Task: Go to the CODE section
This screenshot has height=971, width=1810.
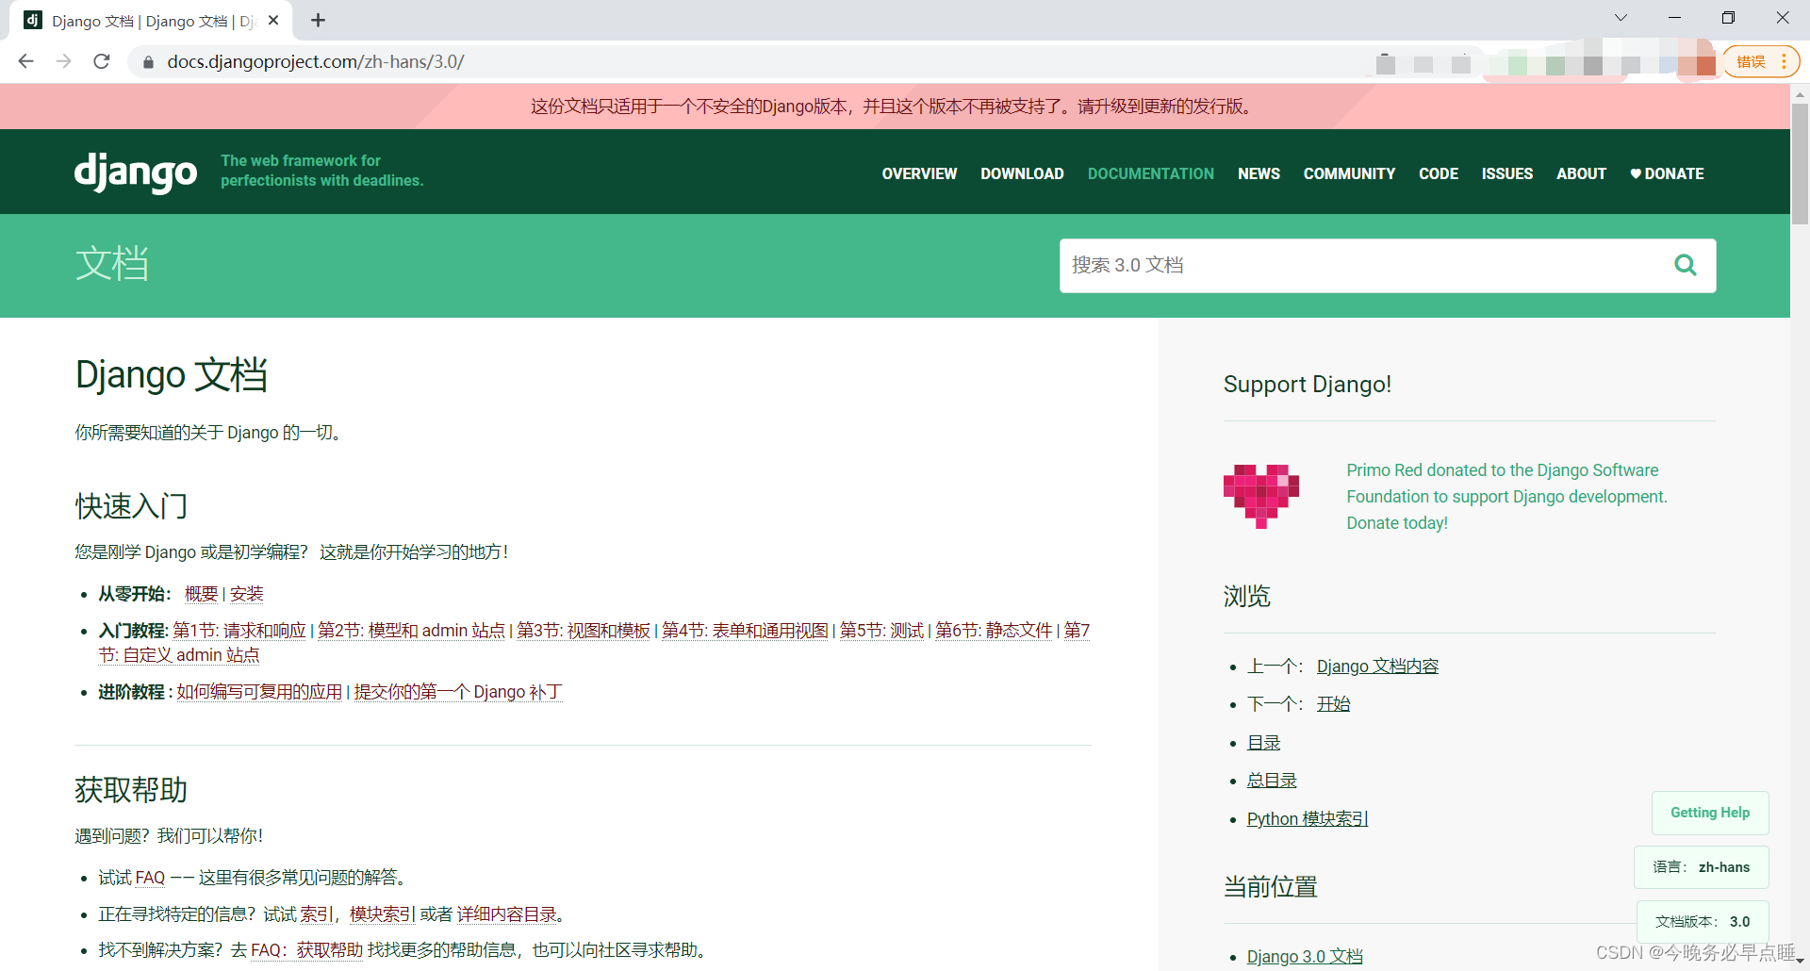Action: tap(1439, 173)
